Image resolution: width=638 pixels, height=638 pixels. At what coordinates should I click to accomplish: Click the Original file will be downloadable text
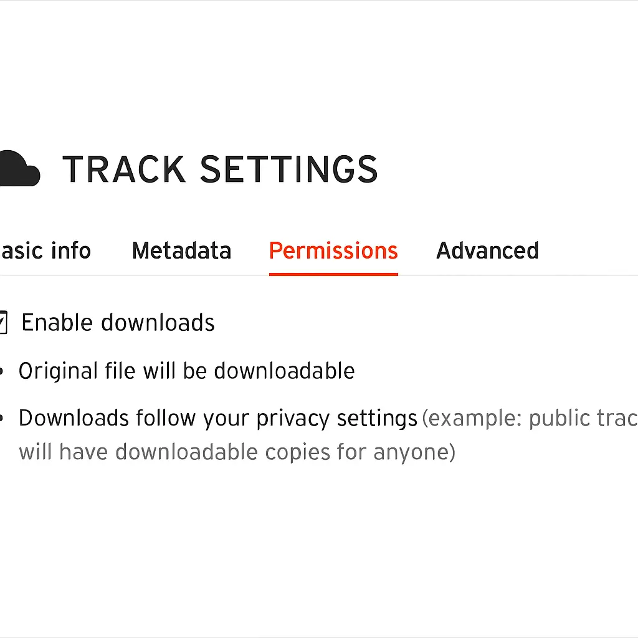click(x=186, y=370)
